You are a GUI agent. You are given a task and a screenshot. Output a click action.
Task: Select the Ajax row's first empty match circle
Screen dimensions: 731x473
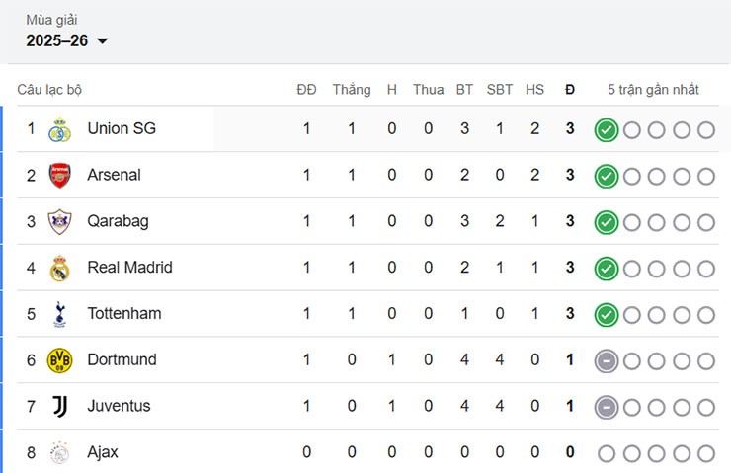pyautogui.click(x=607, y=453)
